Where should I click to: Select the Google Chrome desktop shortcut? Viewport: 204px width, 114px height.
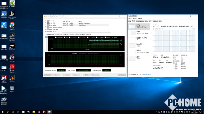point(12,26)
